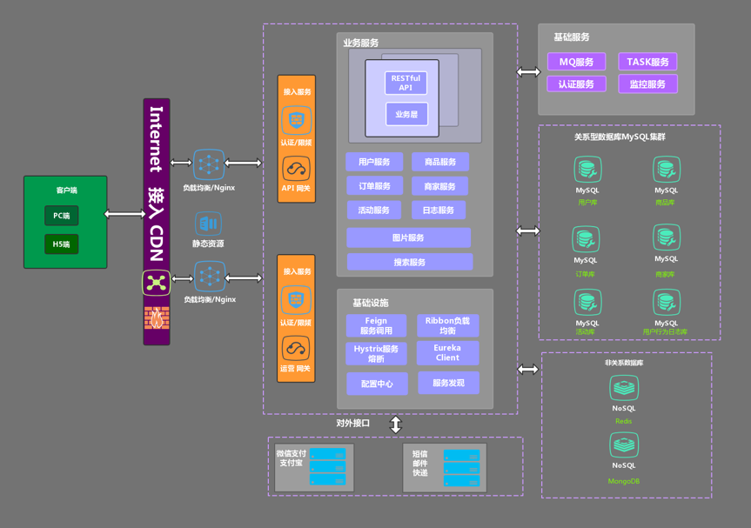Select the H5端 client box

[x=62, y=244]
